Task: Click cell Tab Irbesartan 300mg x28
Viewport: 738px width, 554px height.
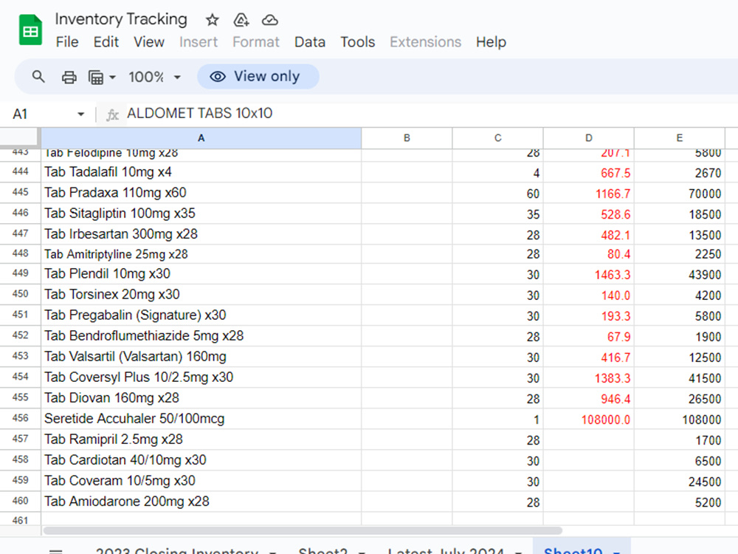Action: (201, 234)
